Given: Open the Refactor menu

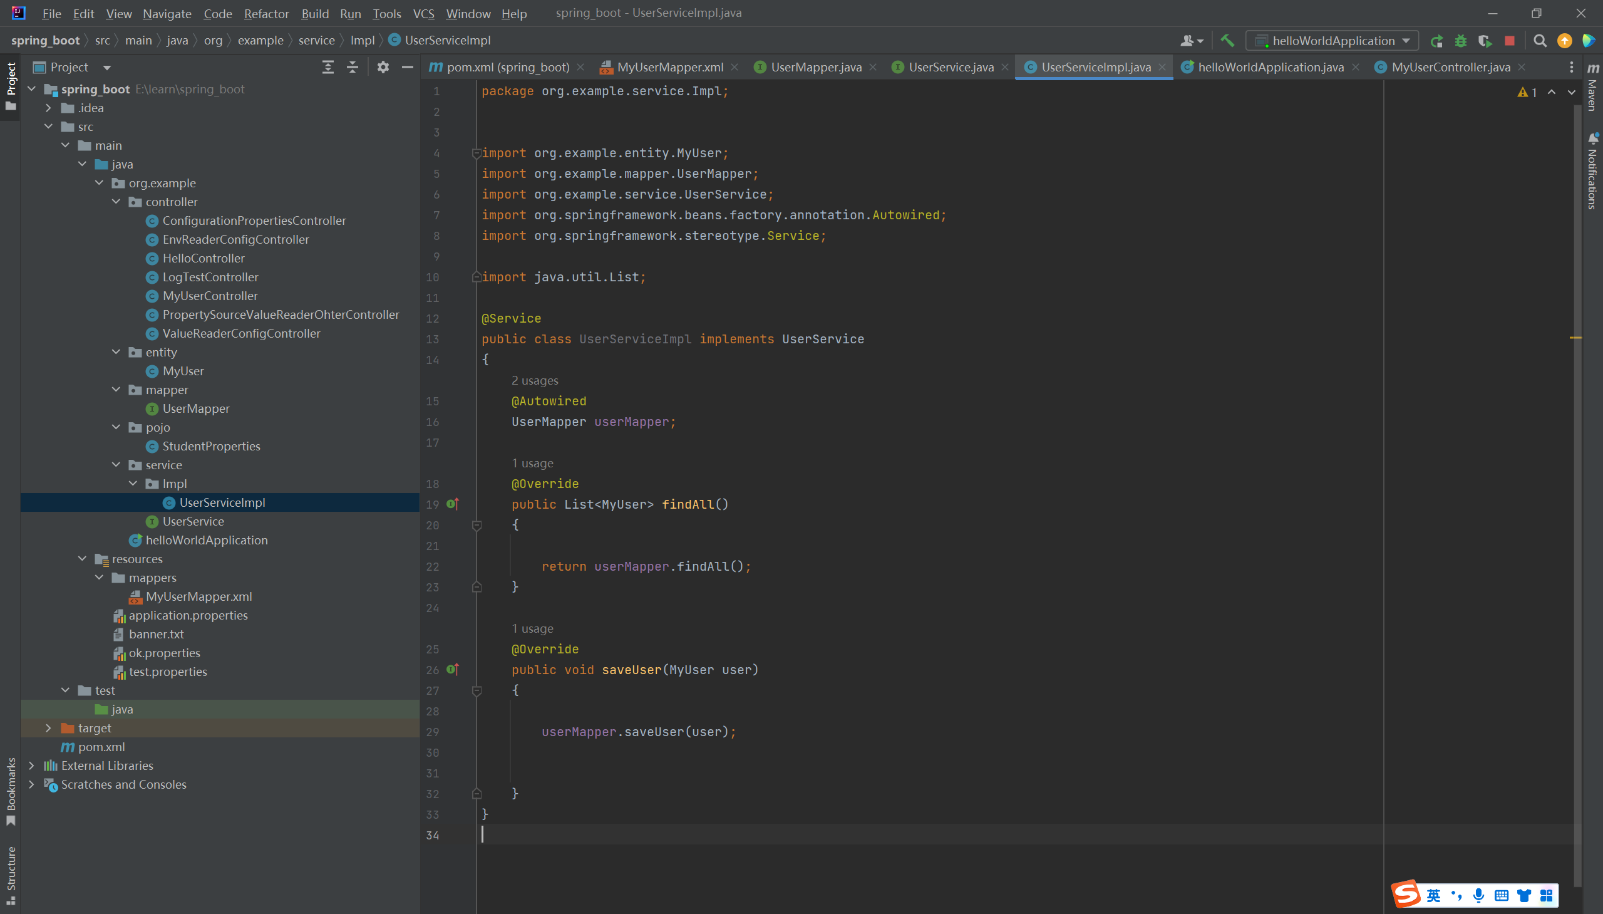Looking at the screenshot, I should [266, 13].
